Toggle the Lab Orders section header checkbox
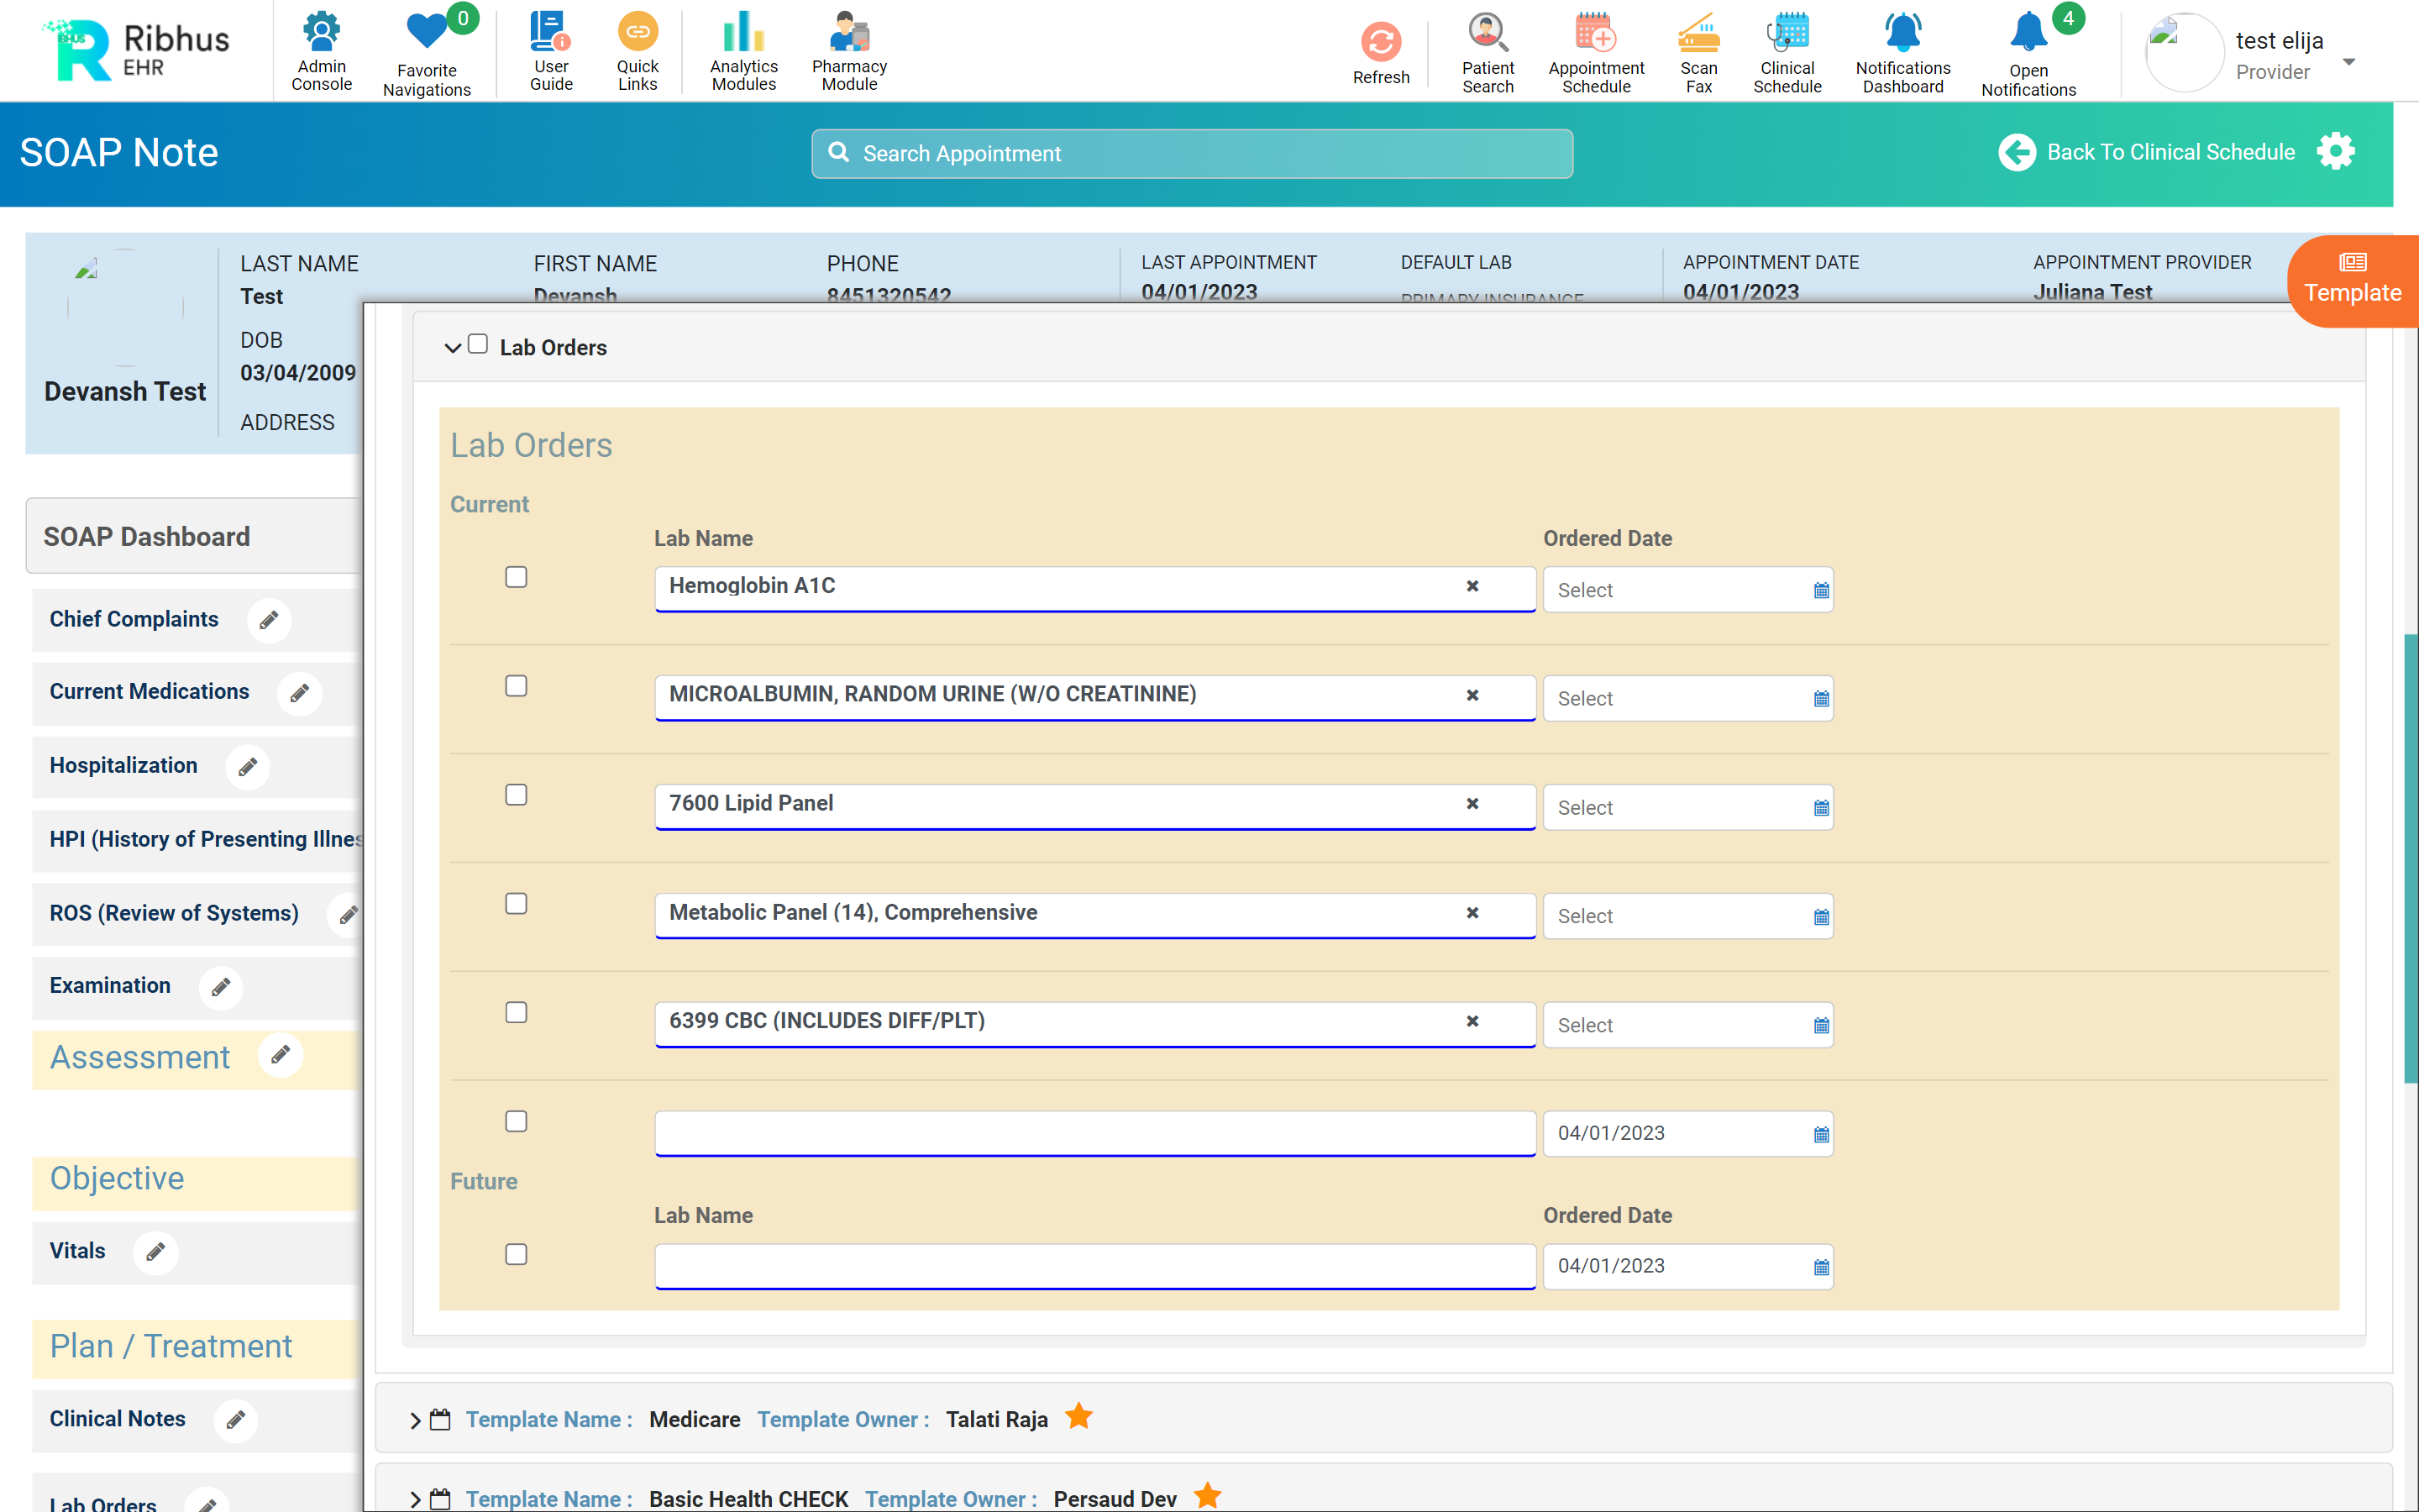The width and height of the screenshot is (2419, 1512). tap(478, 345)
